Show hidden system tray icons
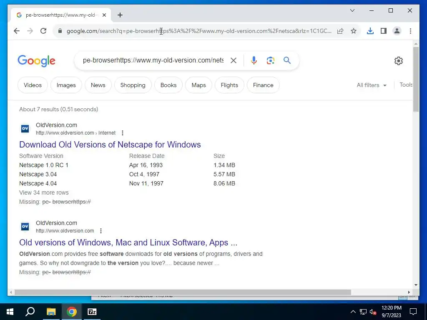 click(x=353, y=312)
